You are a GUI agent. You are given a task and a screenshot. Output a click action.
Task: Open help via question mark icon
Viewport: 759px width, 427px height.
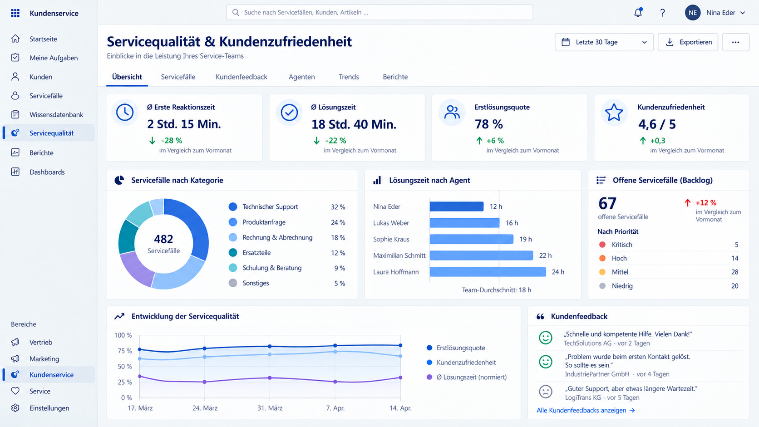pyautogui.click(x=662, y=13)
